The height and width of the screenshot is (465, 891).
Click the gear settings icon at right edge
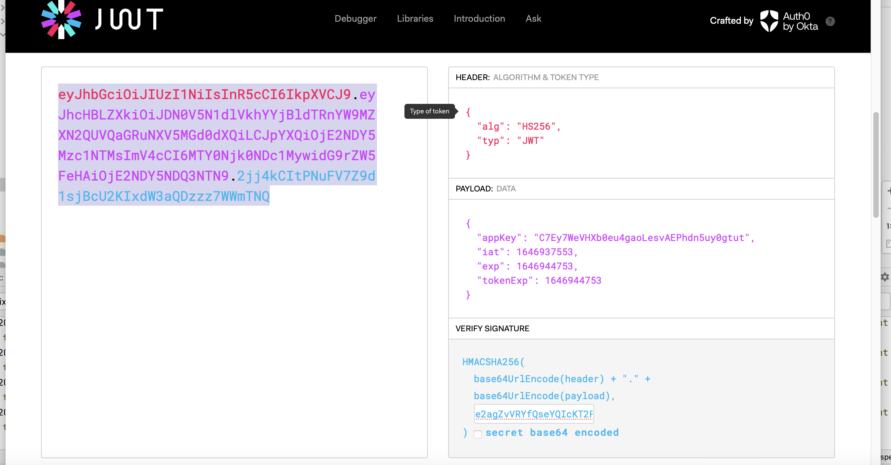885,277
